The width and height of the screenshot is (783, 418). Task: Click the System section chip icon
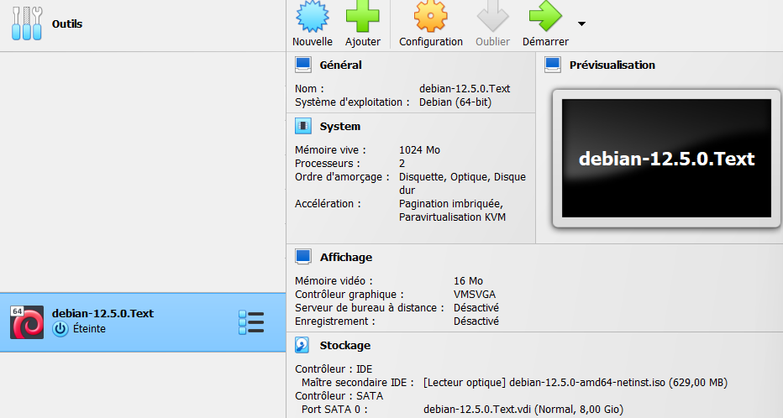(x=303, y=126)
